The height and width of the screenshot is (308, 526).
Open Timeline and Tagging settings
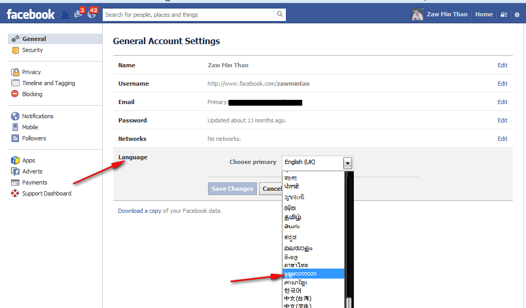click(48, 83)
